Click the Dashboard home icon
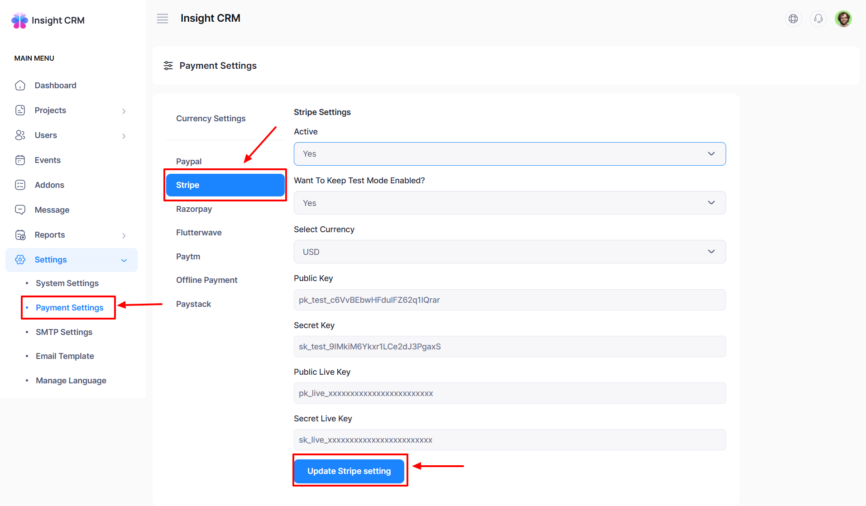 click(x=20, y=86)
